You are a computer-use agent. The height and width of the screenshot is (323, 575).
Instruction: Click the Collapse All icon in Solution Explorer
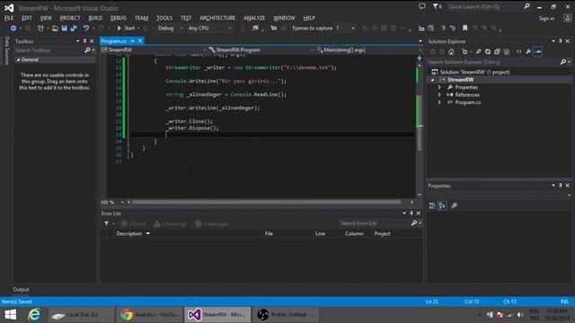point(497,52)
